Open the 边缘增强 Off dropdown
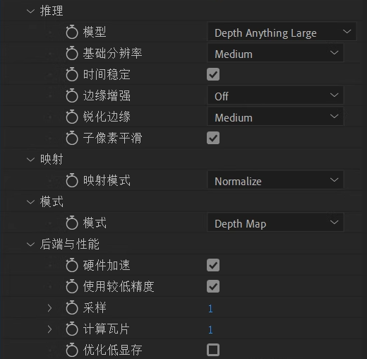The image size is (367, 359). click(x=275, y=95)
